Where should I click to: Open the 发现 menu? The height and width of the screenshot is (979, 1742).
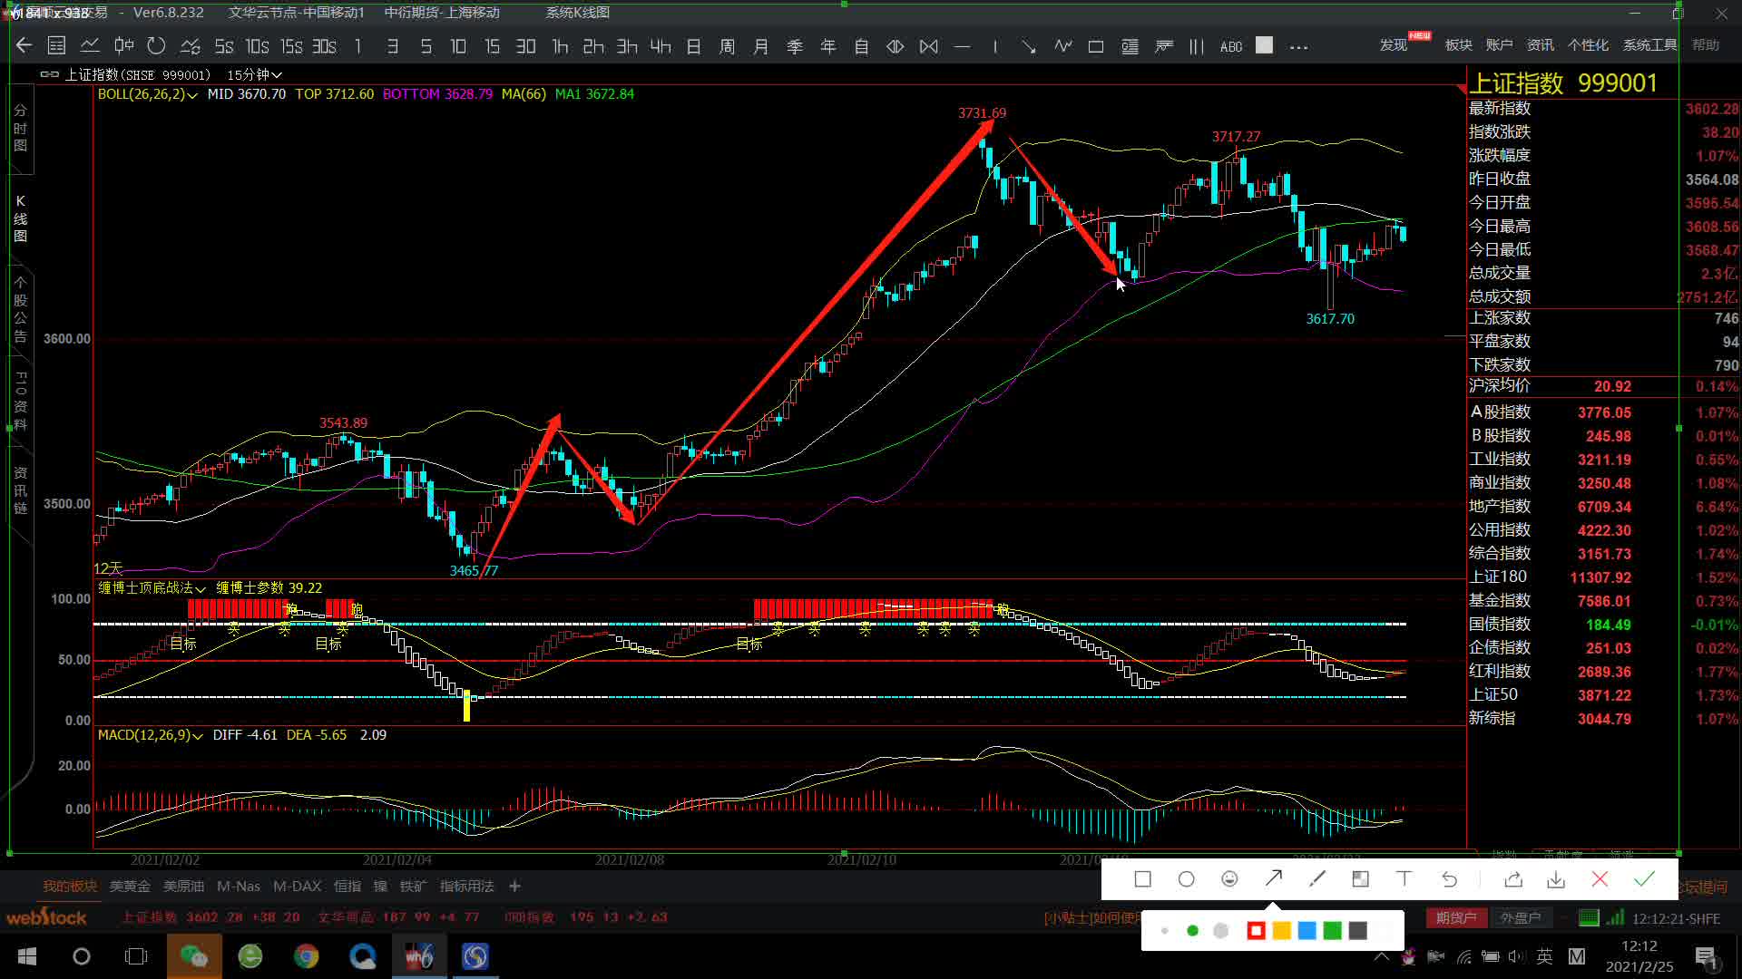[x=1394, y=44]
